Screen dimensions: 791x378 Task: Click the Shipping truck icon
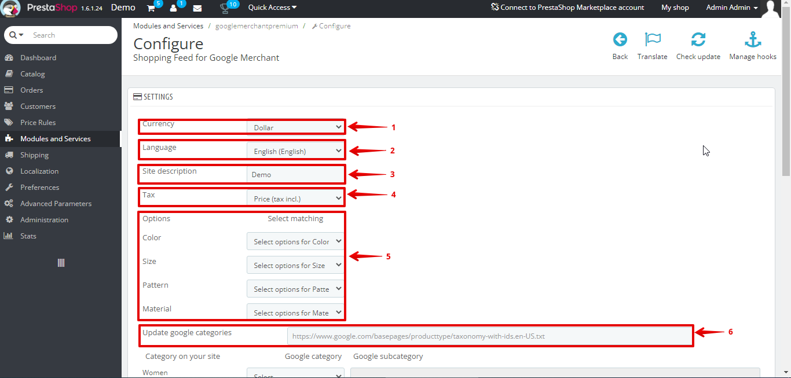click(x=9, y=155)
